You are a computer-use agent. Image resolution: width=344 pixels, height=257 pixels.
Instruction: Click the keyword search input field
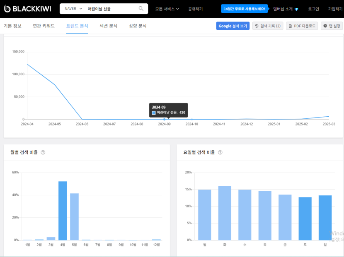pos(111,9)
